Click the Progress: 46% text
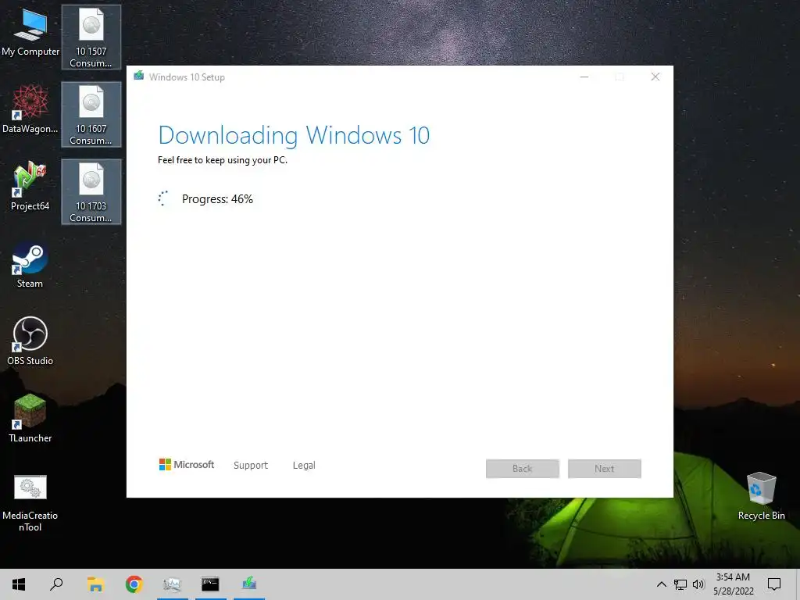 click(x=217, y=199)
